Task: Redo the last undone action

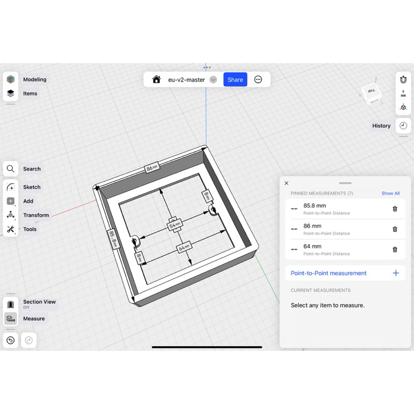Action: tap(29, 341)
